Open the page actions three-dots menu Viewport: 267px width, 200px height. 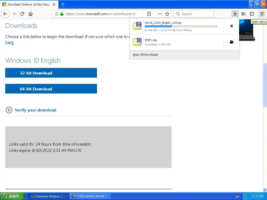(x=160, y=14)
